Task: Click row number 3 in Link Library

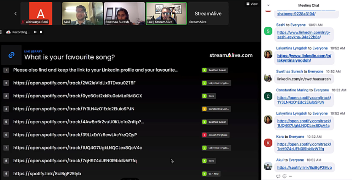Action: (x=6, y=96)
